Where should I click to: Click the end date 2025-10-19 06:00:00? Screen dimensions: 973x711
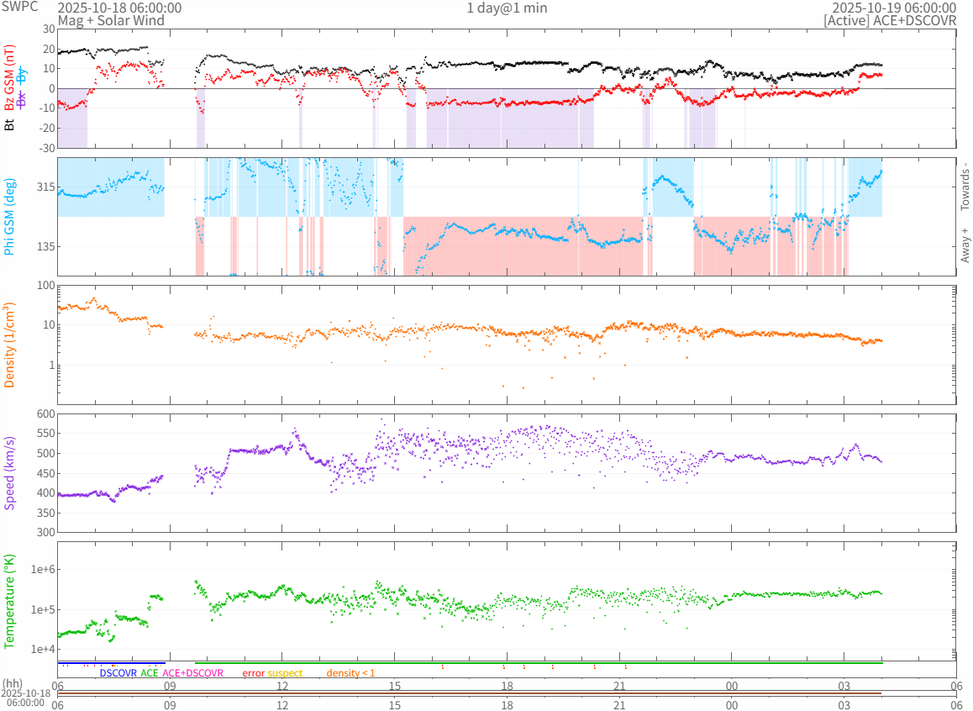[x=894, y=8]
